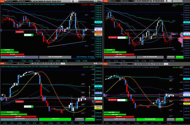
Task: Open chart style icon in bottom-right MES 60-minute chart
Action: (x=136, y=64)
